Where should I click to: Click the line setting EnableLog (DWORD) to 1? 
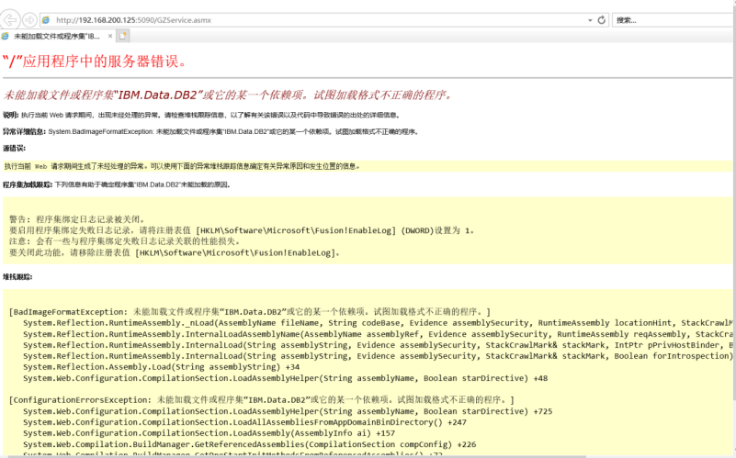click(x=242, y=230)
